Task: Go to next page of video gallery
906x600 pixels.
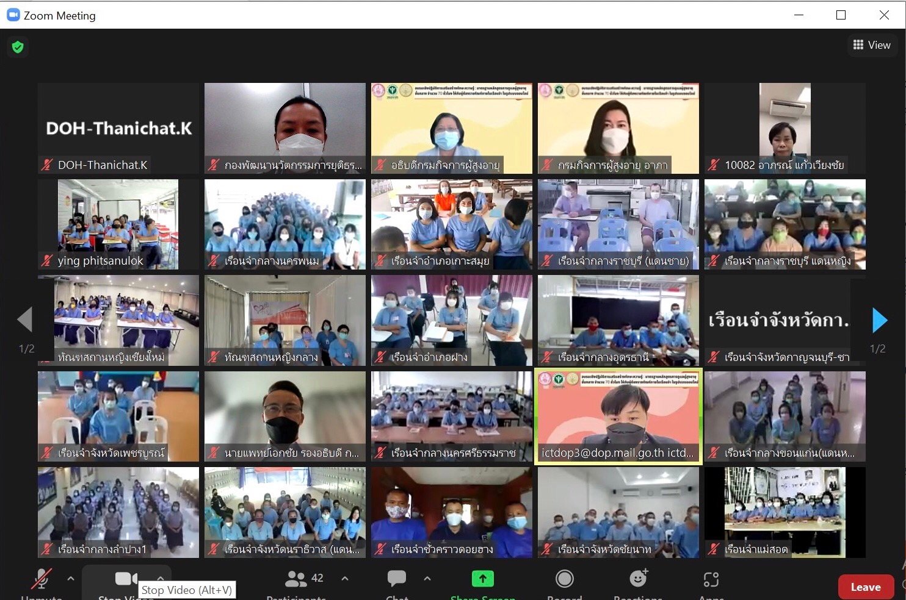Action: [x=879, y=320]
